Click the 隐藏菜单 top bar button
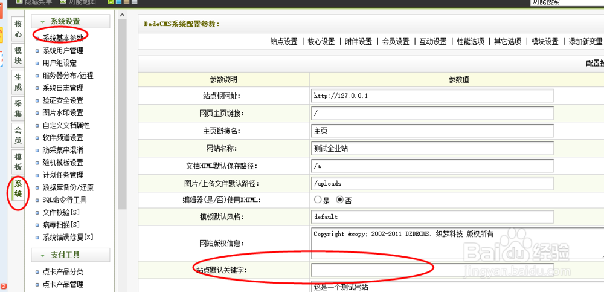 34,2
